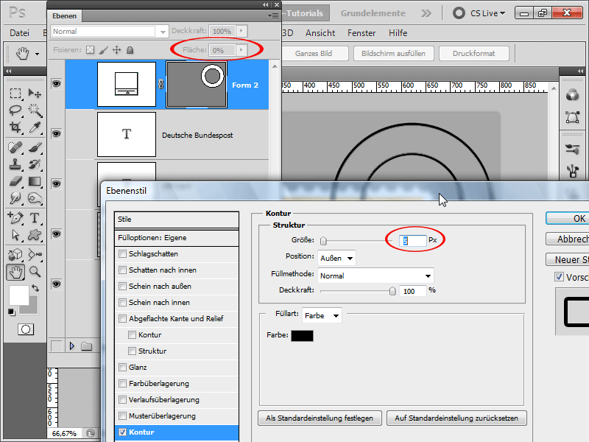This screenshot has width=589, height=442.
Task: Enable Farbüberlagerung layer style
Action: pos(122,383)
